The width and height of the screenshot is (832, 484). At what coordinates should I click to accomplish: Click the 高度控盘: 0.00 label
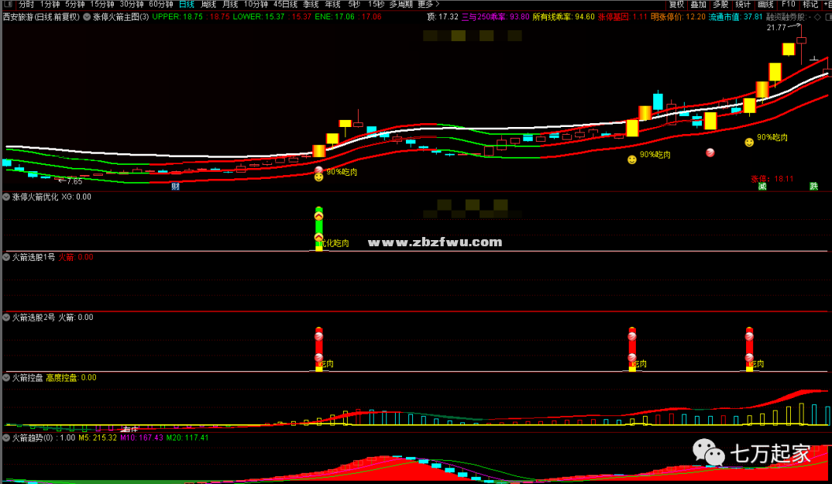[x=71, y=378]
